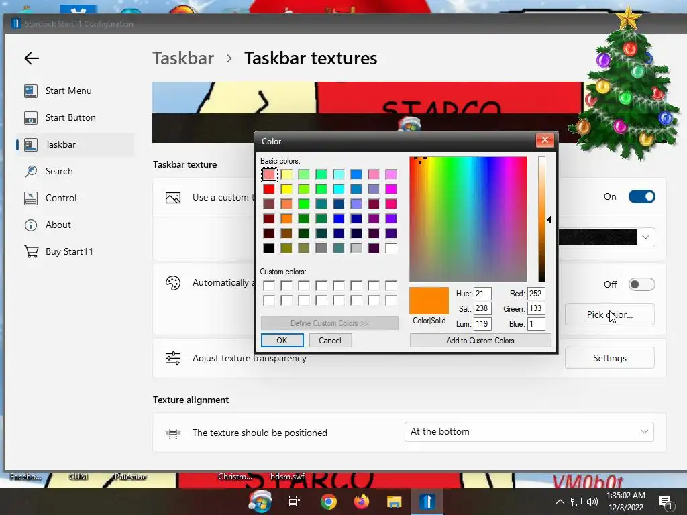Click the taskbar texture preview image
Image resolution: width=687 pixels, height=515 pixels.
(368, 112)
